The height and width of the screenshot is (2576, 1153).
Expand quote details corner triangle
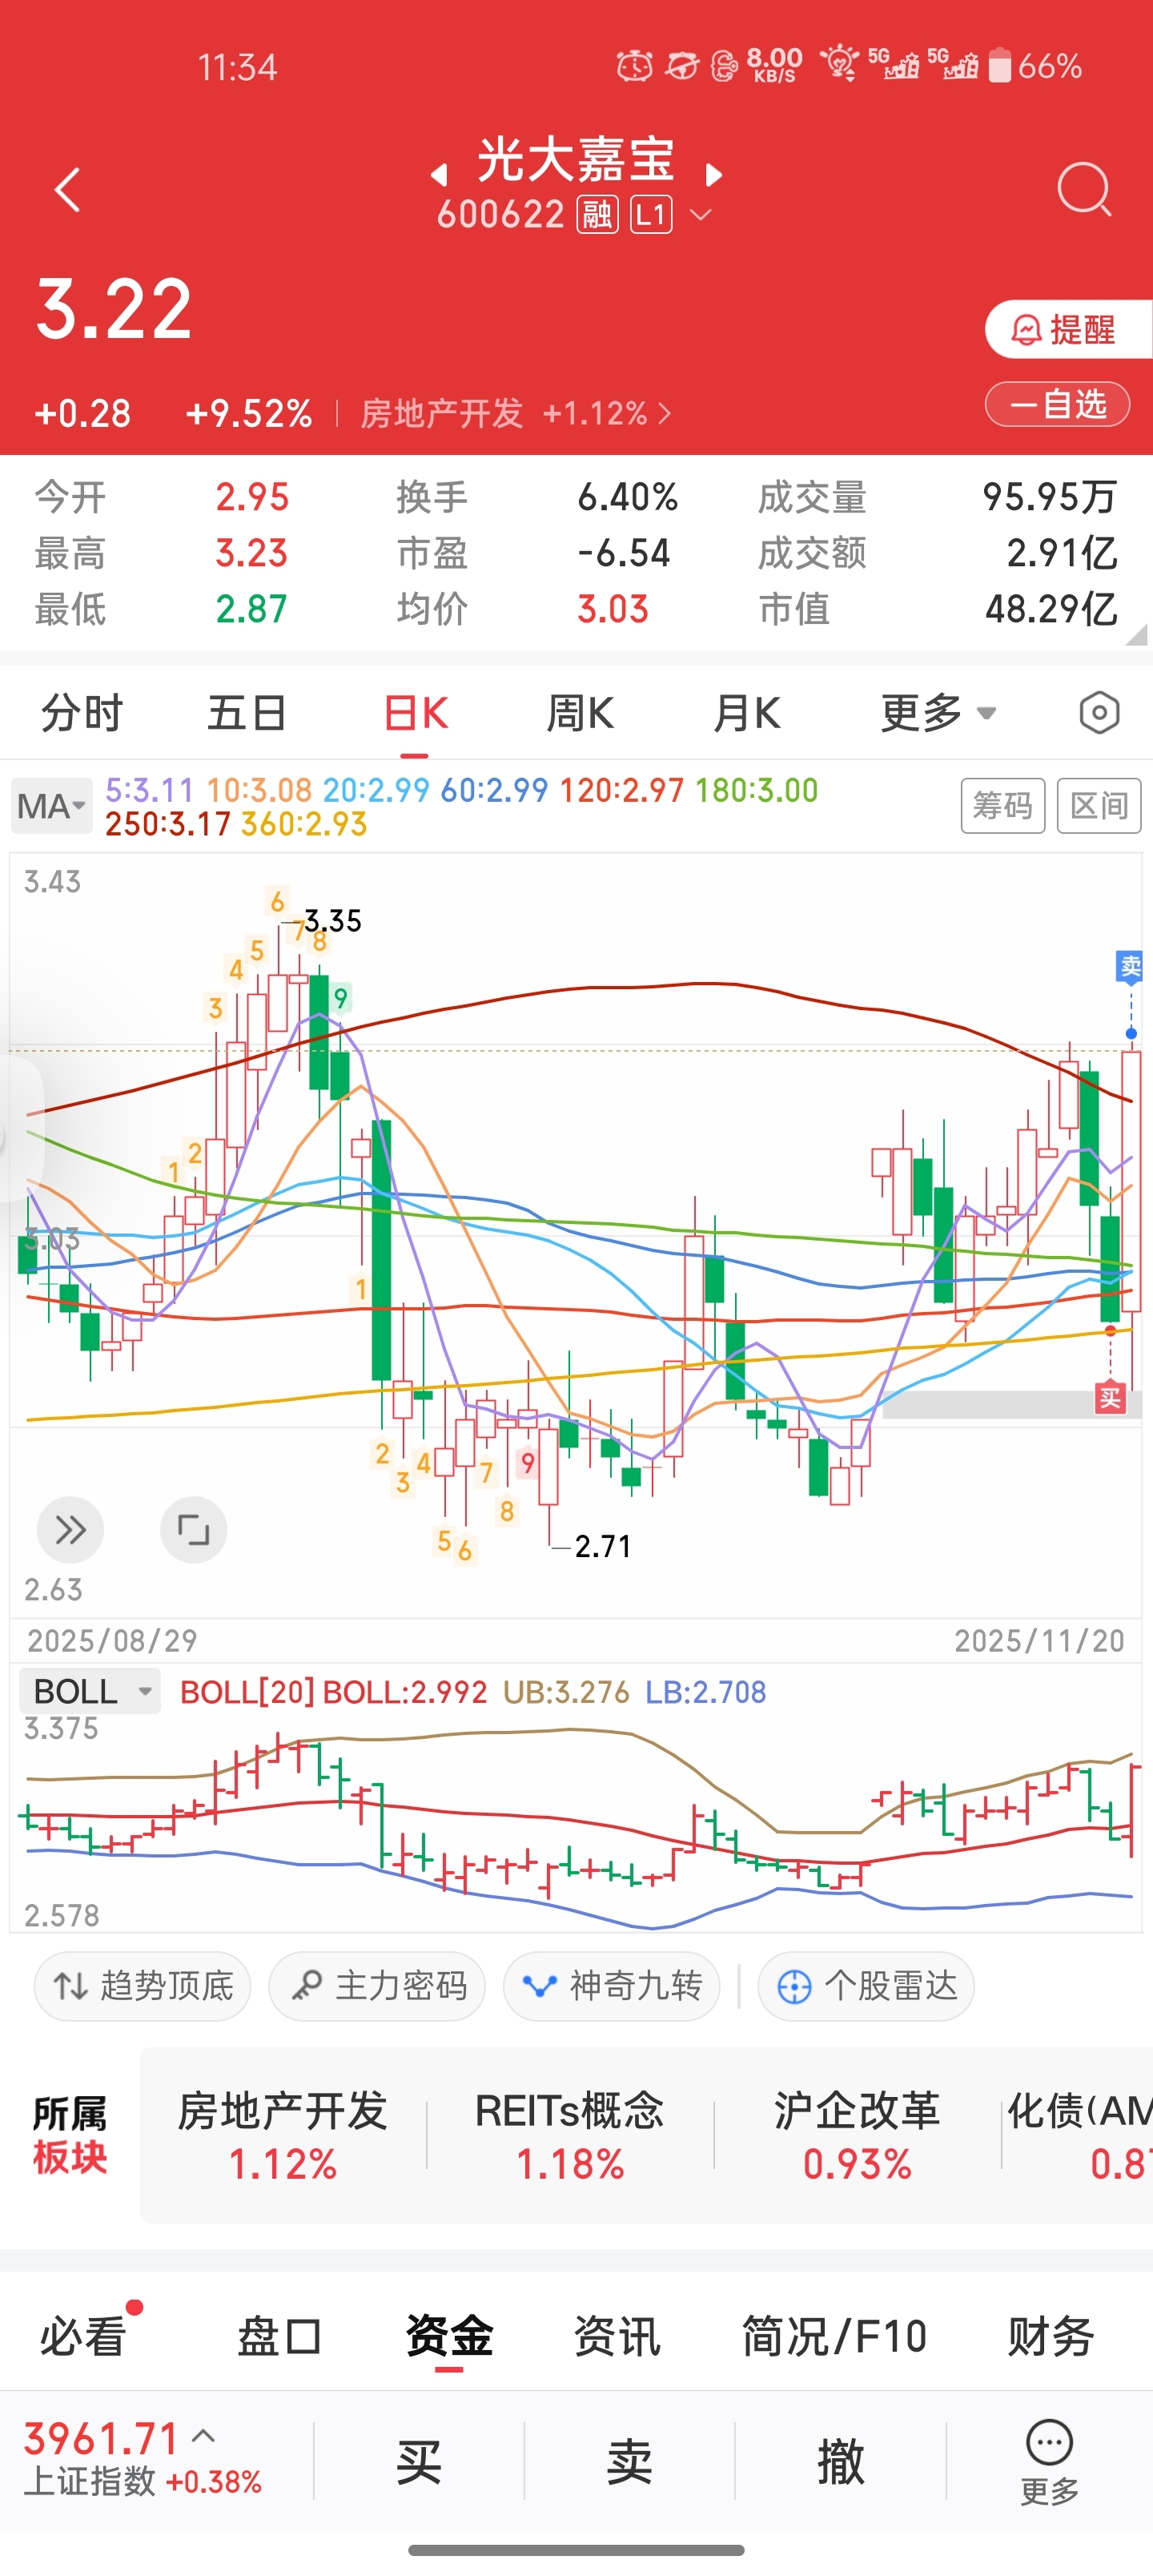click(1136, 635)
